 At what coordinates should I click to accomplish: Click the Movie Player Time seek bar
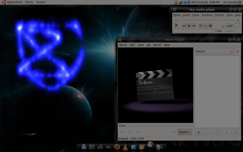(x=160, y=126)
